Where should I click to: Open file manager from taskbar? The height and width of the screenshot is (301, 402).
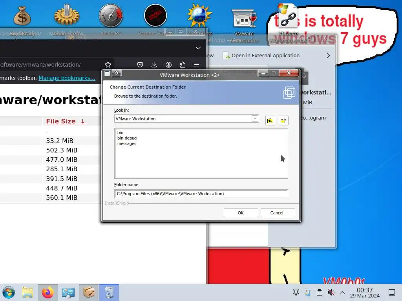click(x=27, y=292)
